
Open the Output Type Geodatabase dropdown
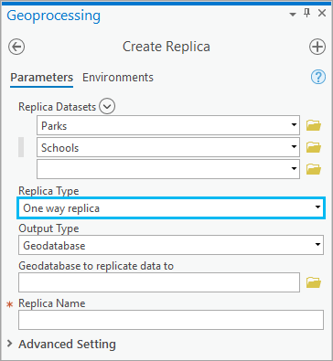pos(171,245)
